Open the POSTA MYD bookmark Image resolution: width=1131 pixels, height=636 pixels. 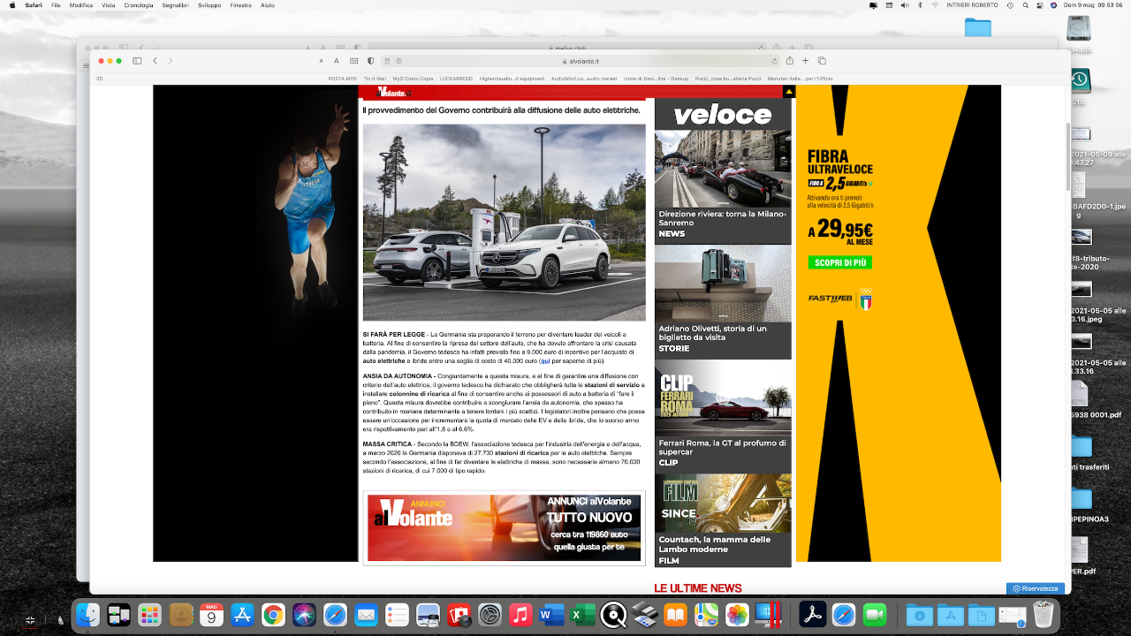[342, 79]
